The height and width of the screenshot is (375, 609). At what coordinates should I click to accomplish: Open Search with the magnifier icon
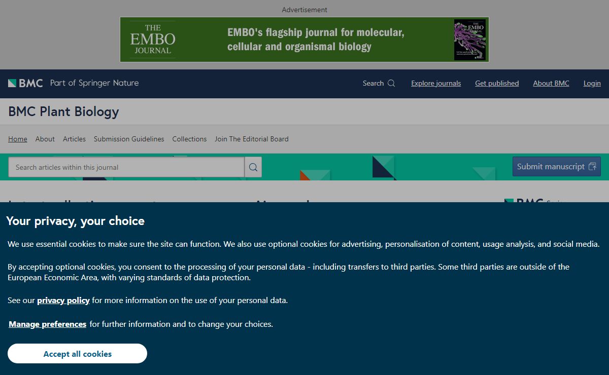coord(379,83)
